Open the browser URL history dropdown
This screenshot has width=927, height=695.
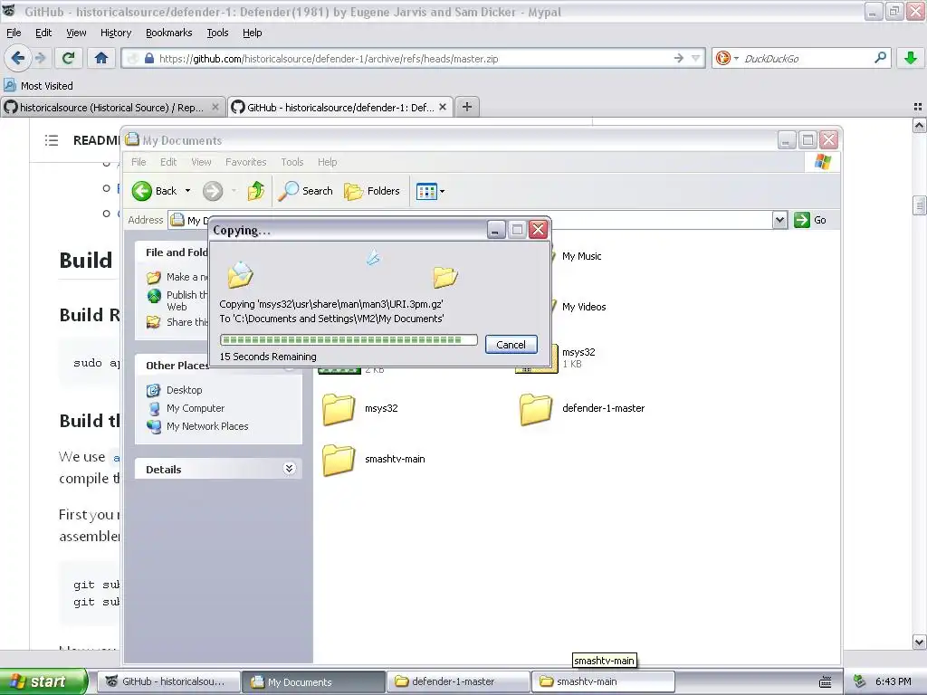[x=696, y=58]
